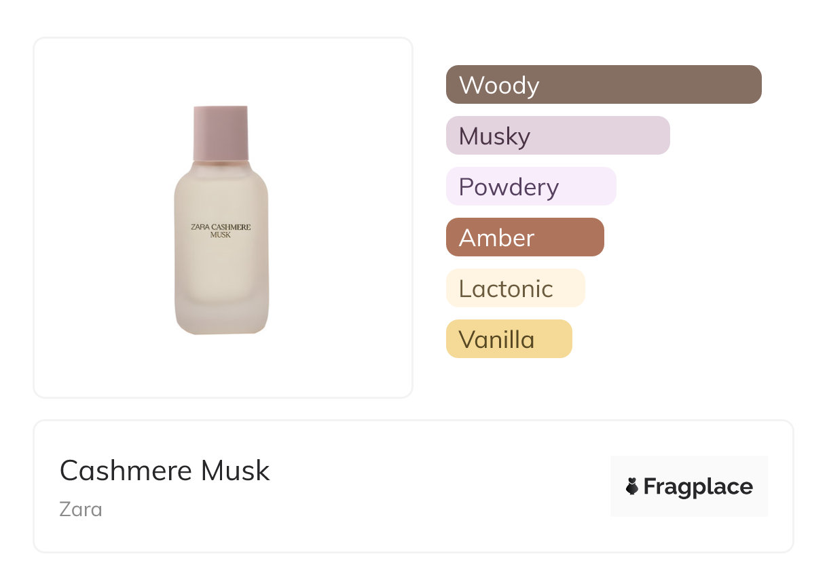
Task: Click the ZARA CASHMERE MUSK label on bottle
Action: click(x=221, y=231)
